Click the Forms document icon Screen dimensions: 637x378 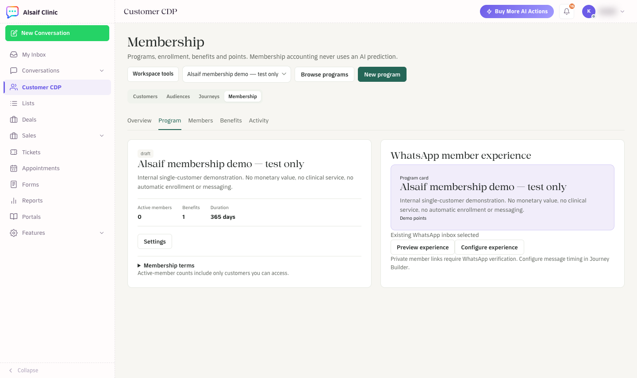point(14,184)
